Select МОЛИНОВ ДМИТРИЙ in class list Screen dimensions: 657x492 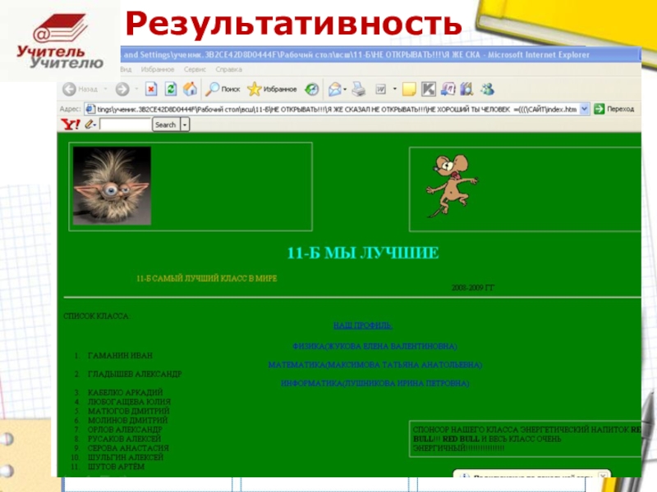[127, 420]
